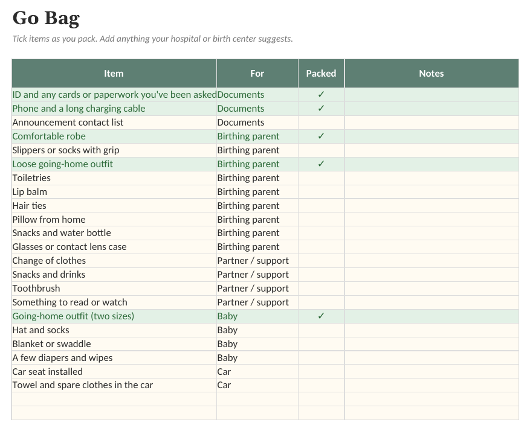Click 'Partner / support' in Toothbrush row
The image size is (530, 431).
[x=257, y=289]
